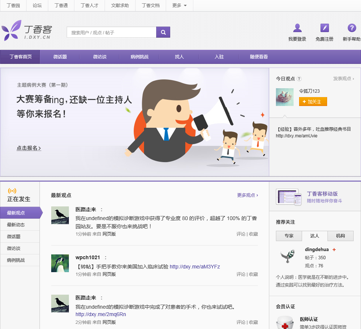The width and height of the screenshot is (361, 329).
Task: Open 丁香文档 in the top bar
Action: (151, 6)
